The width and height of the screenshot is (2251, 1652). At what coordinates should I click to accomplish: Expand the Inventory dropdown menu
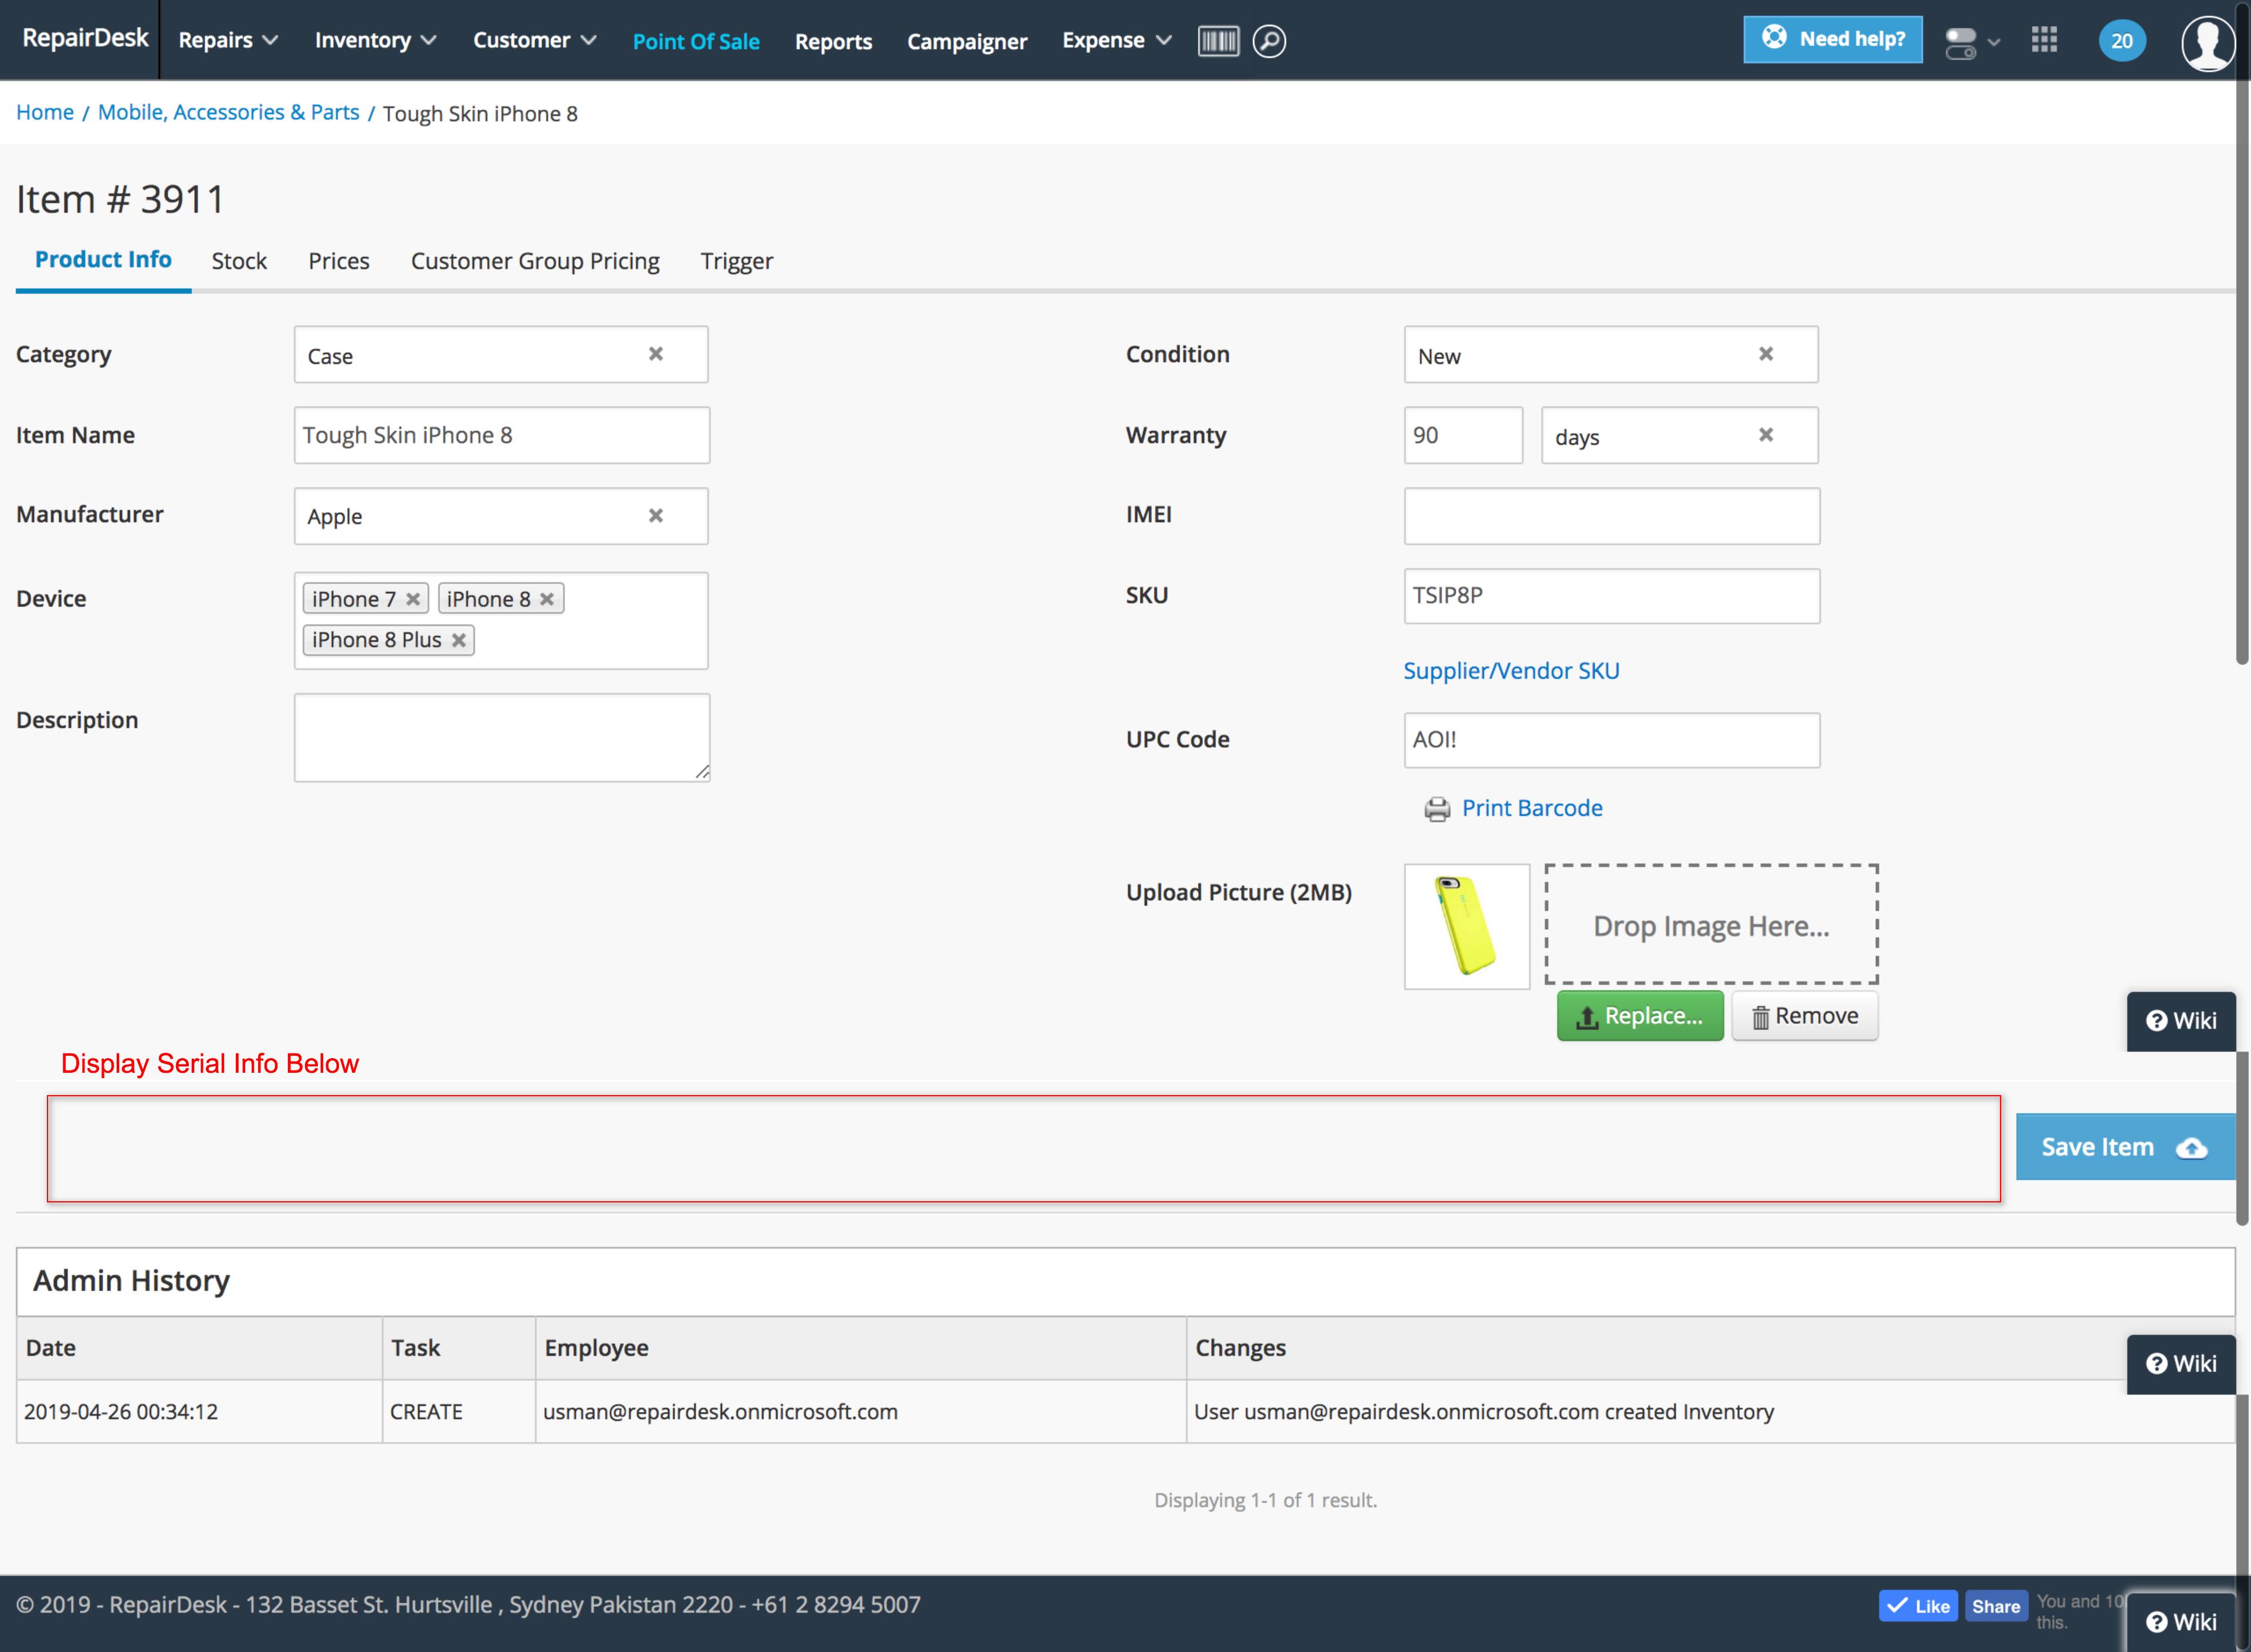coord(375,41)
